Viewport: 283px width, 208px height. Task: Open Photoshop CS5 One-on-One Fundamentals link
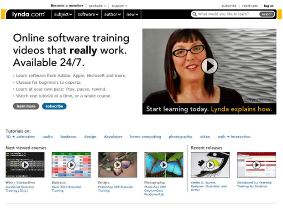click(x=155, y=191)
